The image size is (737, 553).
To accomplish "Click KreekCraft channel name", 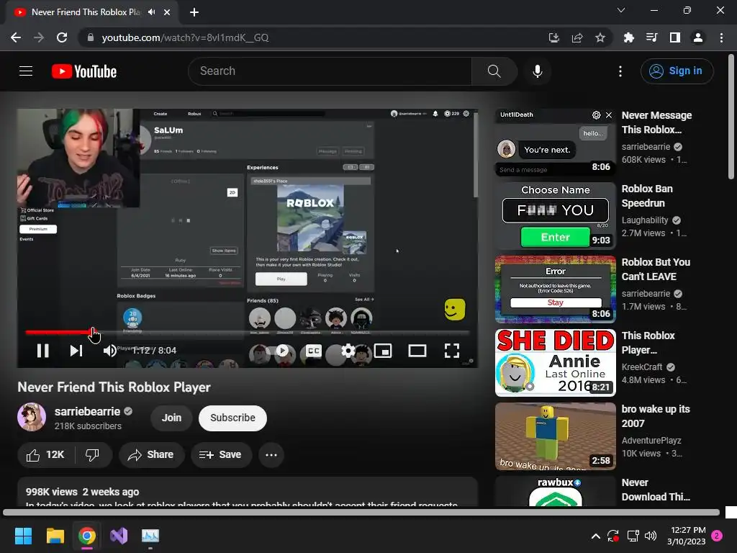I will (642, 367).
